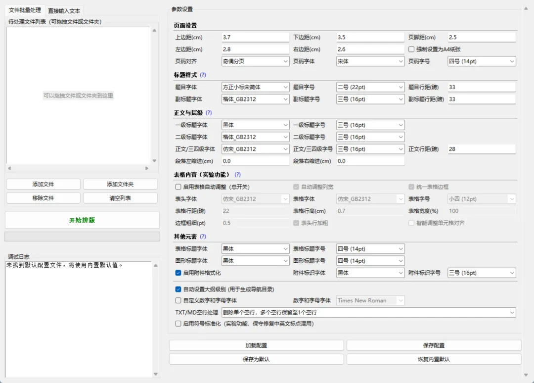Open 页码字体 dropdown showing 宋体
Image resolution: width=534 pixels, height=383 pixels.
(x=370, y=61)
